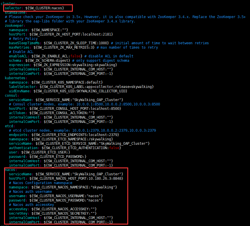Click the nacos hostPort 10.180.26.3:8848 line
The height and width of the screenshot is (226, 250).
tap(66, 178)
